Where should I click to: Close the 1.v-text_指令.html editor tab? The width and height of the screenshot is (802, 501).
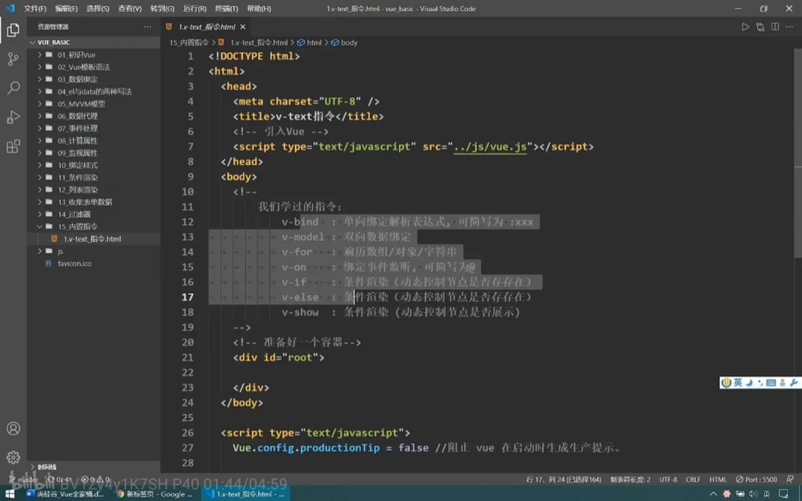coord(243,27)
